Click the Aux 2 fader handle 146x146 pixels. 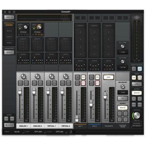tap(91, 103)
